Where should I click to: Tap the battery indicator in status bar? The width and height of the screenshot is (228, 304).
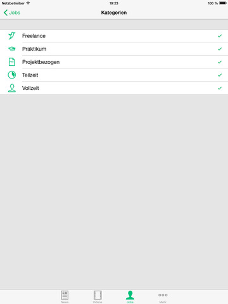click(x=222, y=3)
